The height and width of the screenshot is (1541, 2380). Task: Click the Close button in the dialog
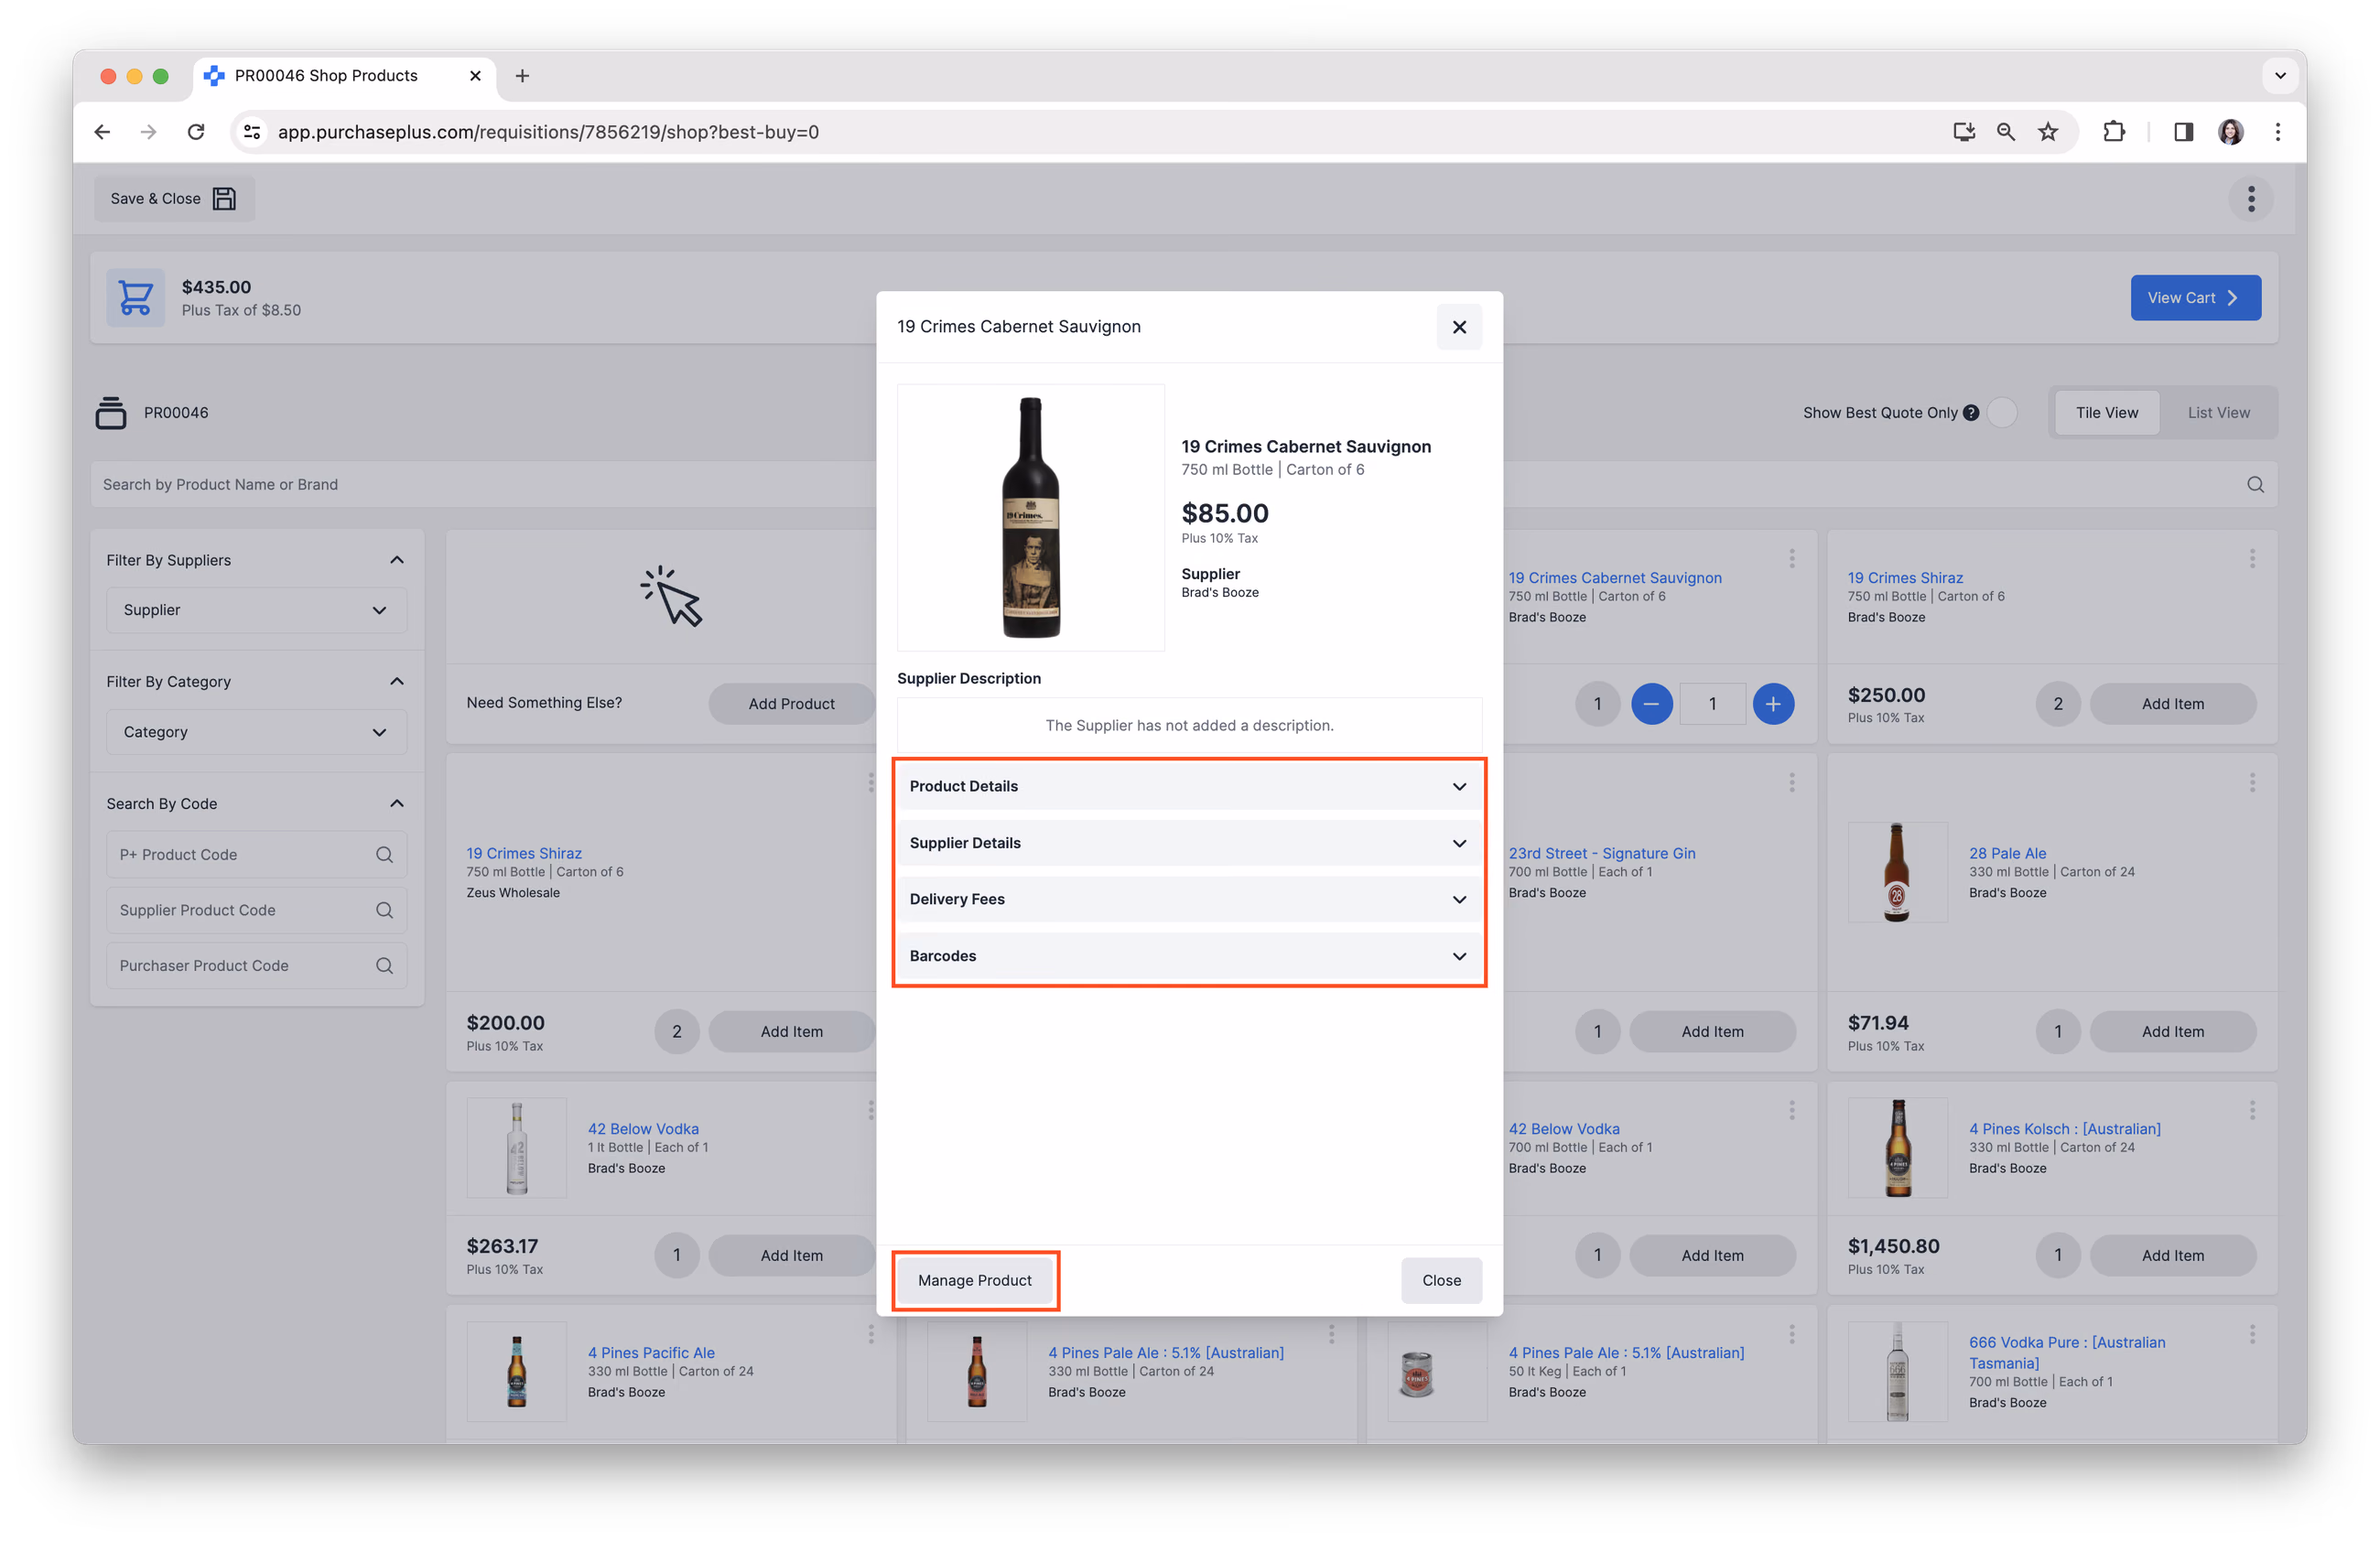[1441, 1280]
